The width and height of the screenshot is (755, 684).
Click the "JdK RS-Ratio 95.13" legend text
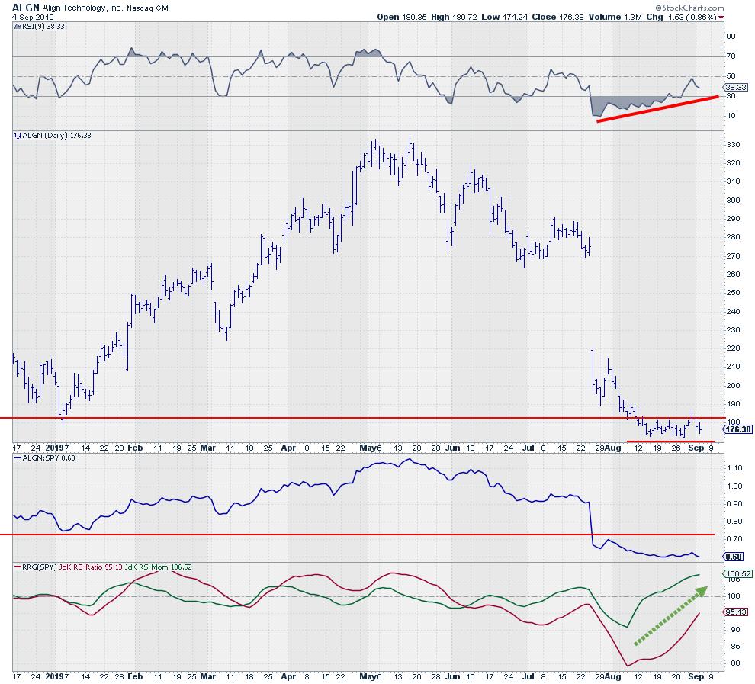click(91, 567)
